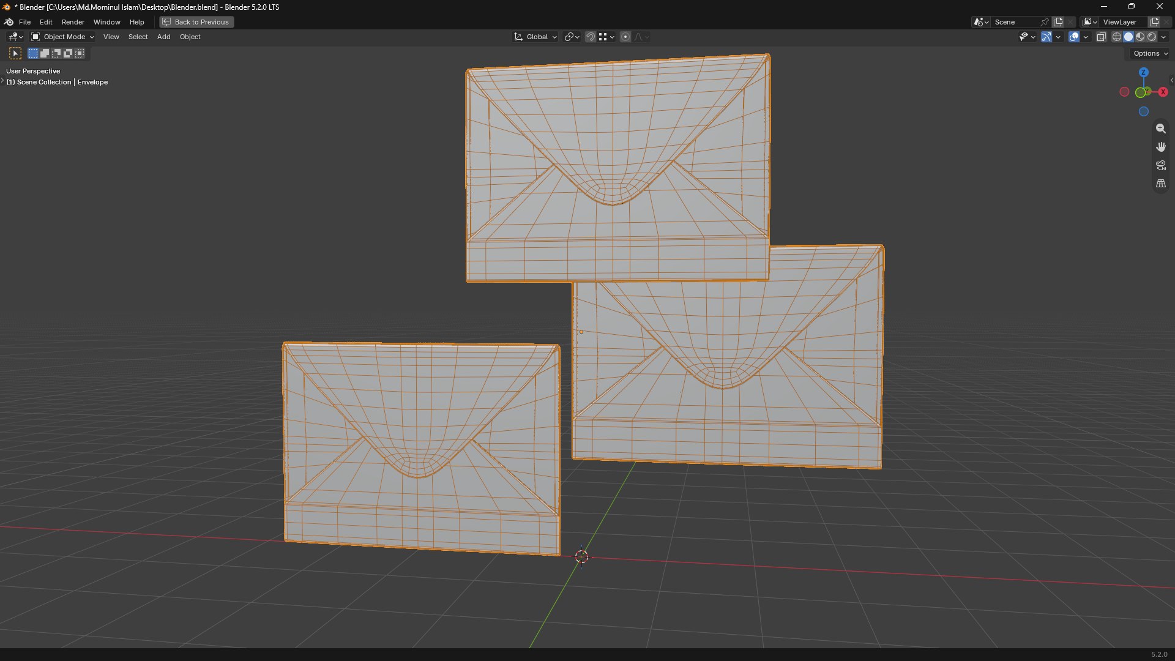1175x661 pixels.
Task: Toggle camera view icon
Action: pos(1160,165)
